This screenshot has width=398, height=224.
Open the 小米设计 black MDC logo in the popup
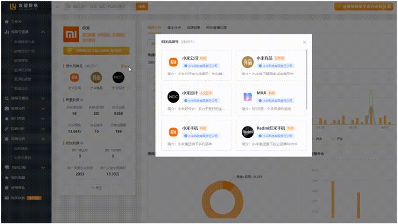(173, 97)
